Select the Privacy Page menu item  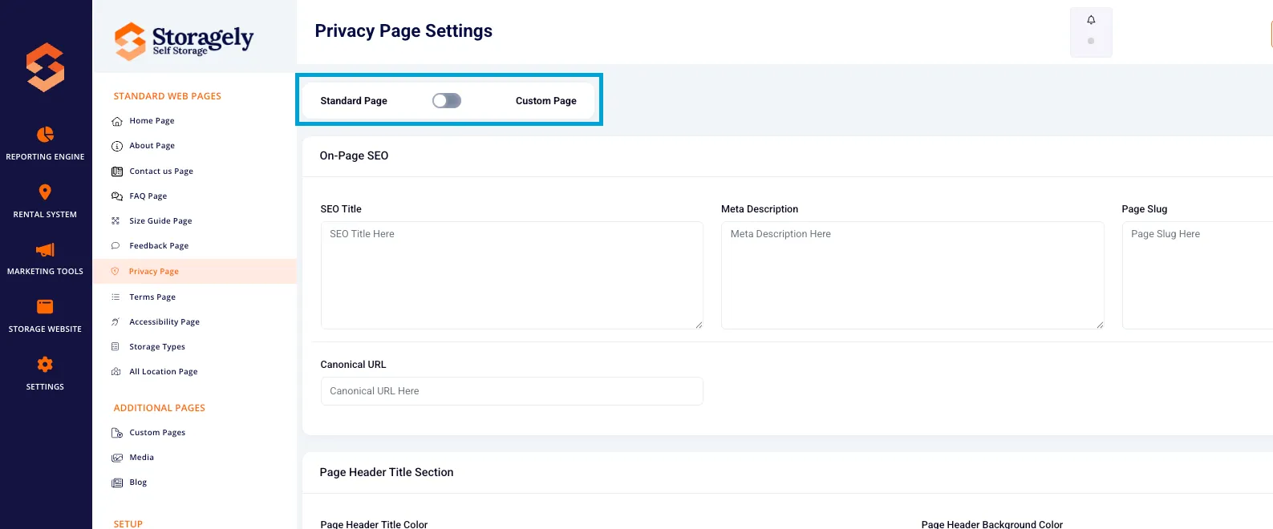click(194, 271)
